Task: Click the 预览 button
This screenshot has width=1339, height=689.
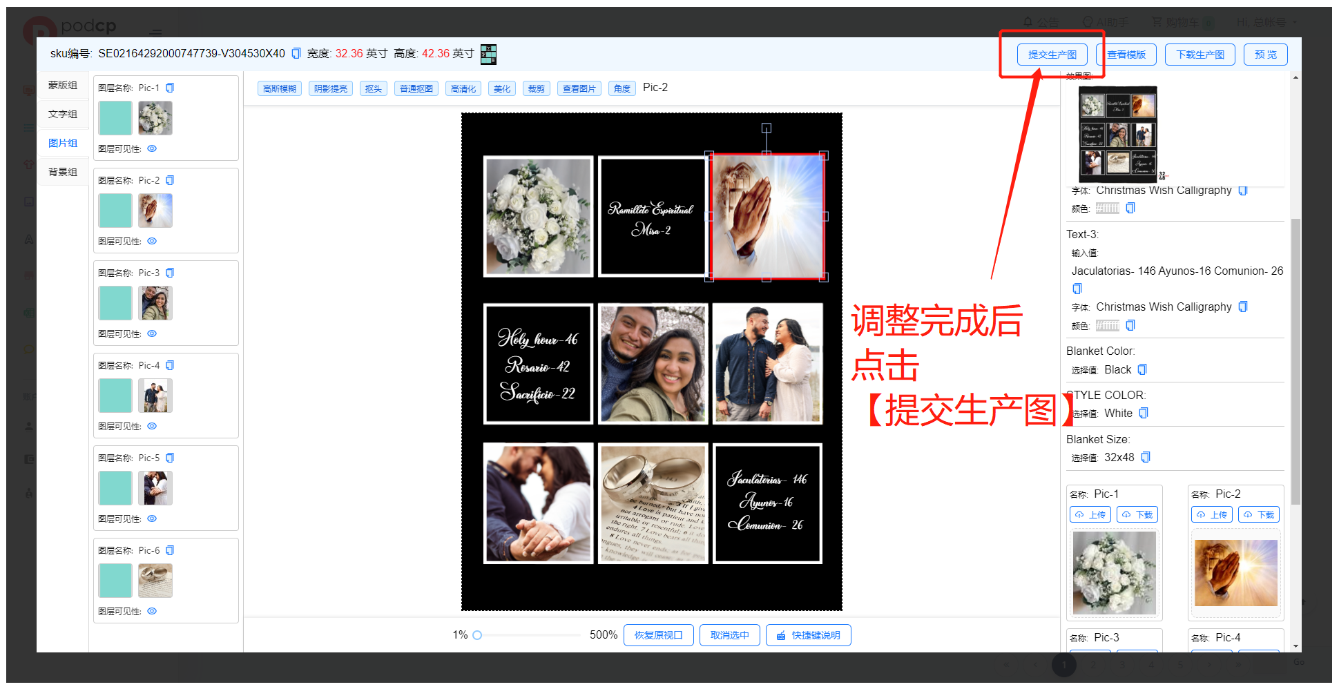Action: [1266, 55]
